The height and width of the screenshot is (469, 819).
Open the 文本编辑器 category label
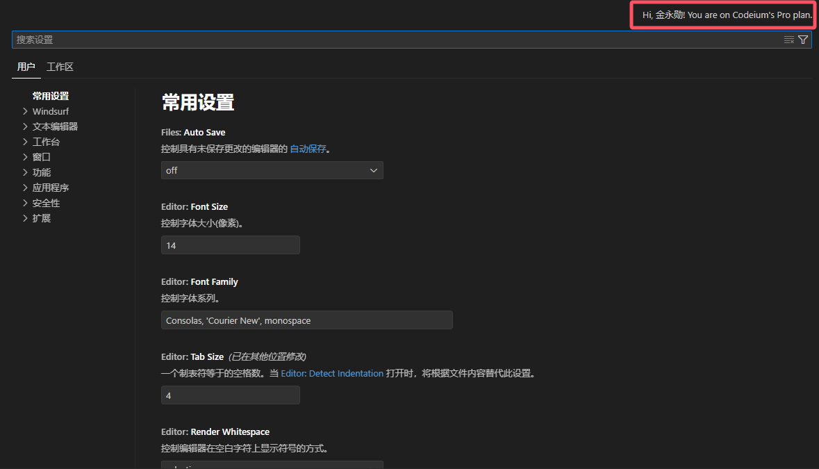point(55,126)
